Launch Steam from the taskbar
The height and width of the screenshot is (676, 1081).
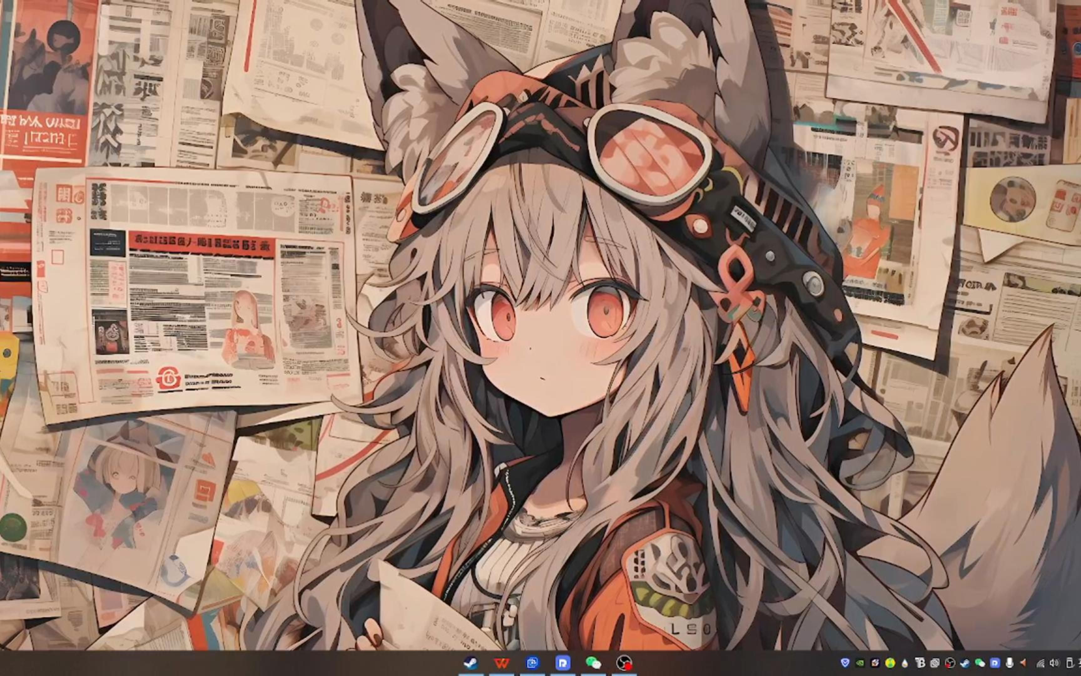(471, 663)
